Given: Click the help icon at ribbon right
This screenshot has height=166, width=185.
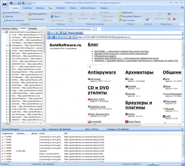Looking at the screenshot, I should [182, 7].
